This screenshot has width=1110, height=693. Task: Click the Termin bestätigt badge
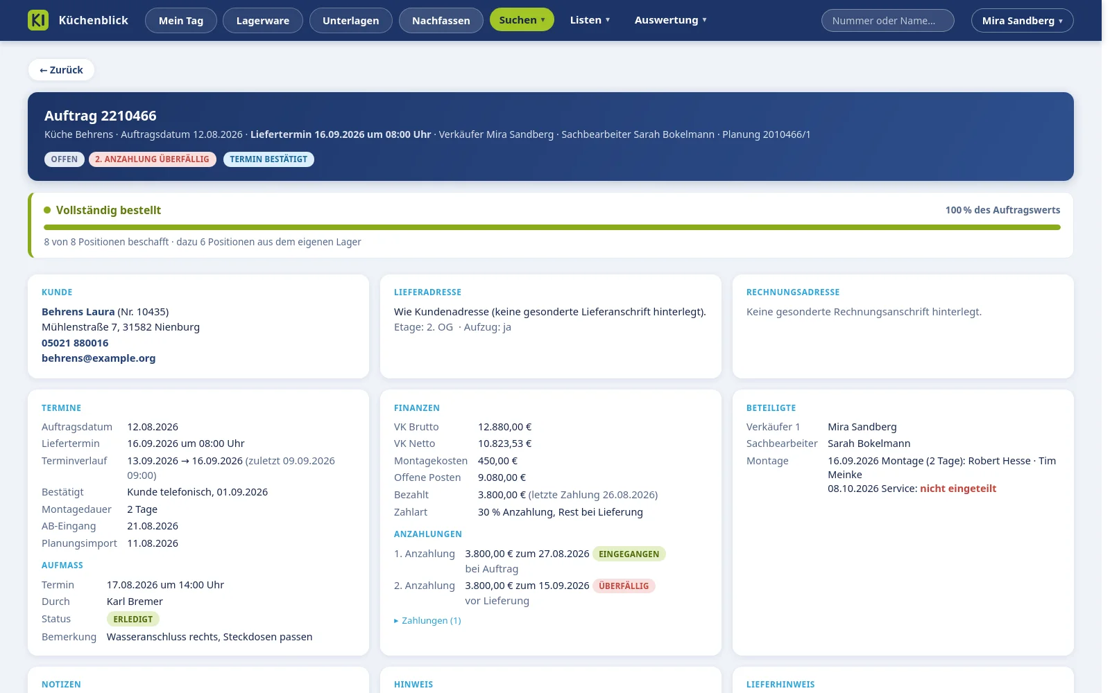tap(268, 159)
